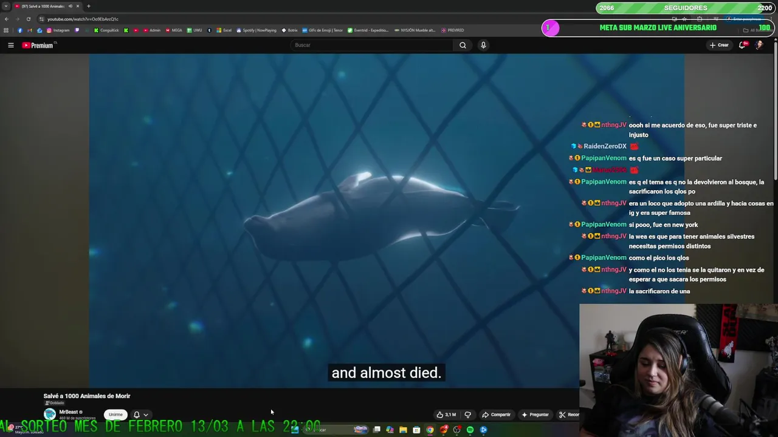Open the Facebook bookmark icon

point(20,30)
